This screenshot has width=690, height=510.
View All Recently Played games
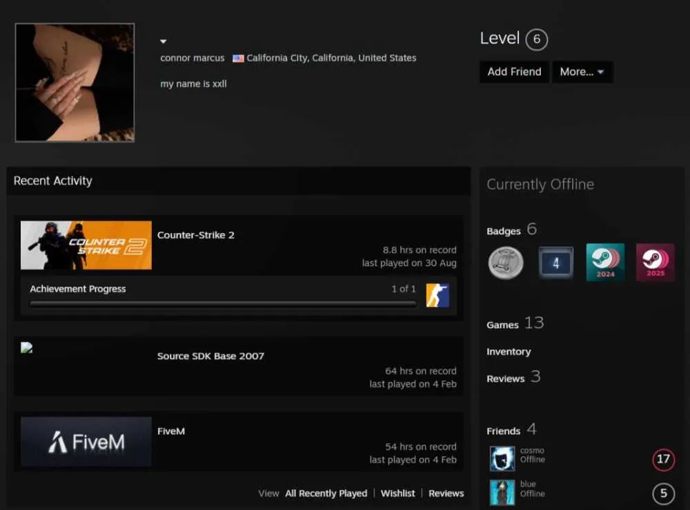point(326,493)
